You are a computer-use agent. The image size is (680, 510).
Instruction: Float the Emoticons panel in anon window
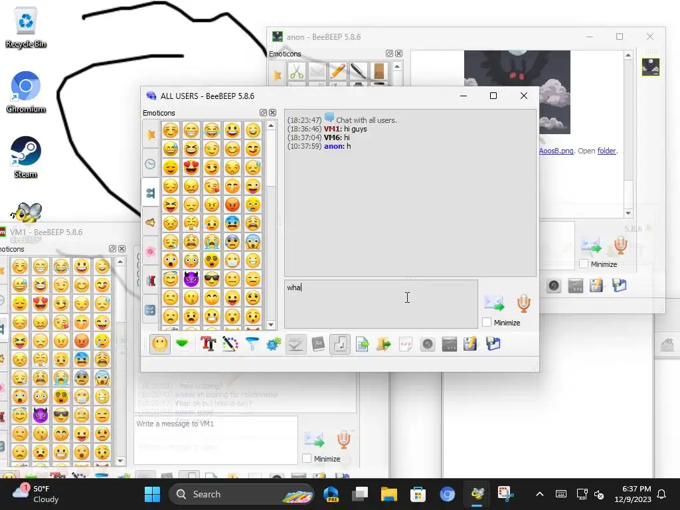point(389,53)
